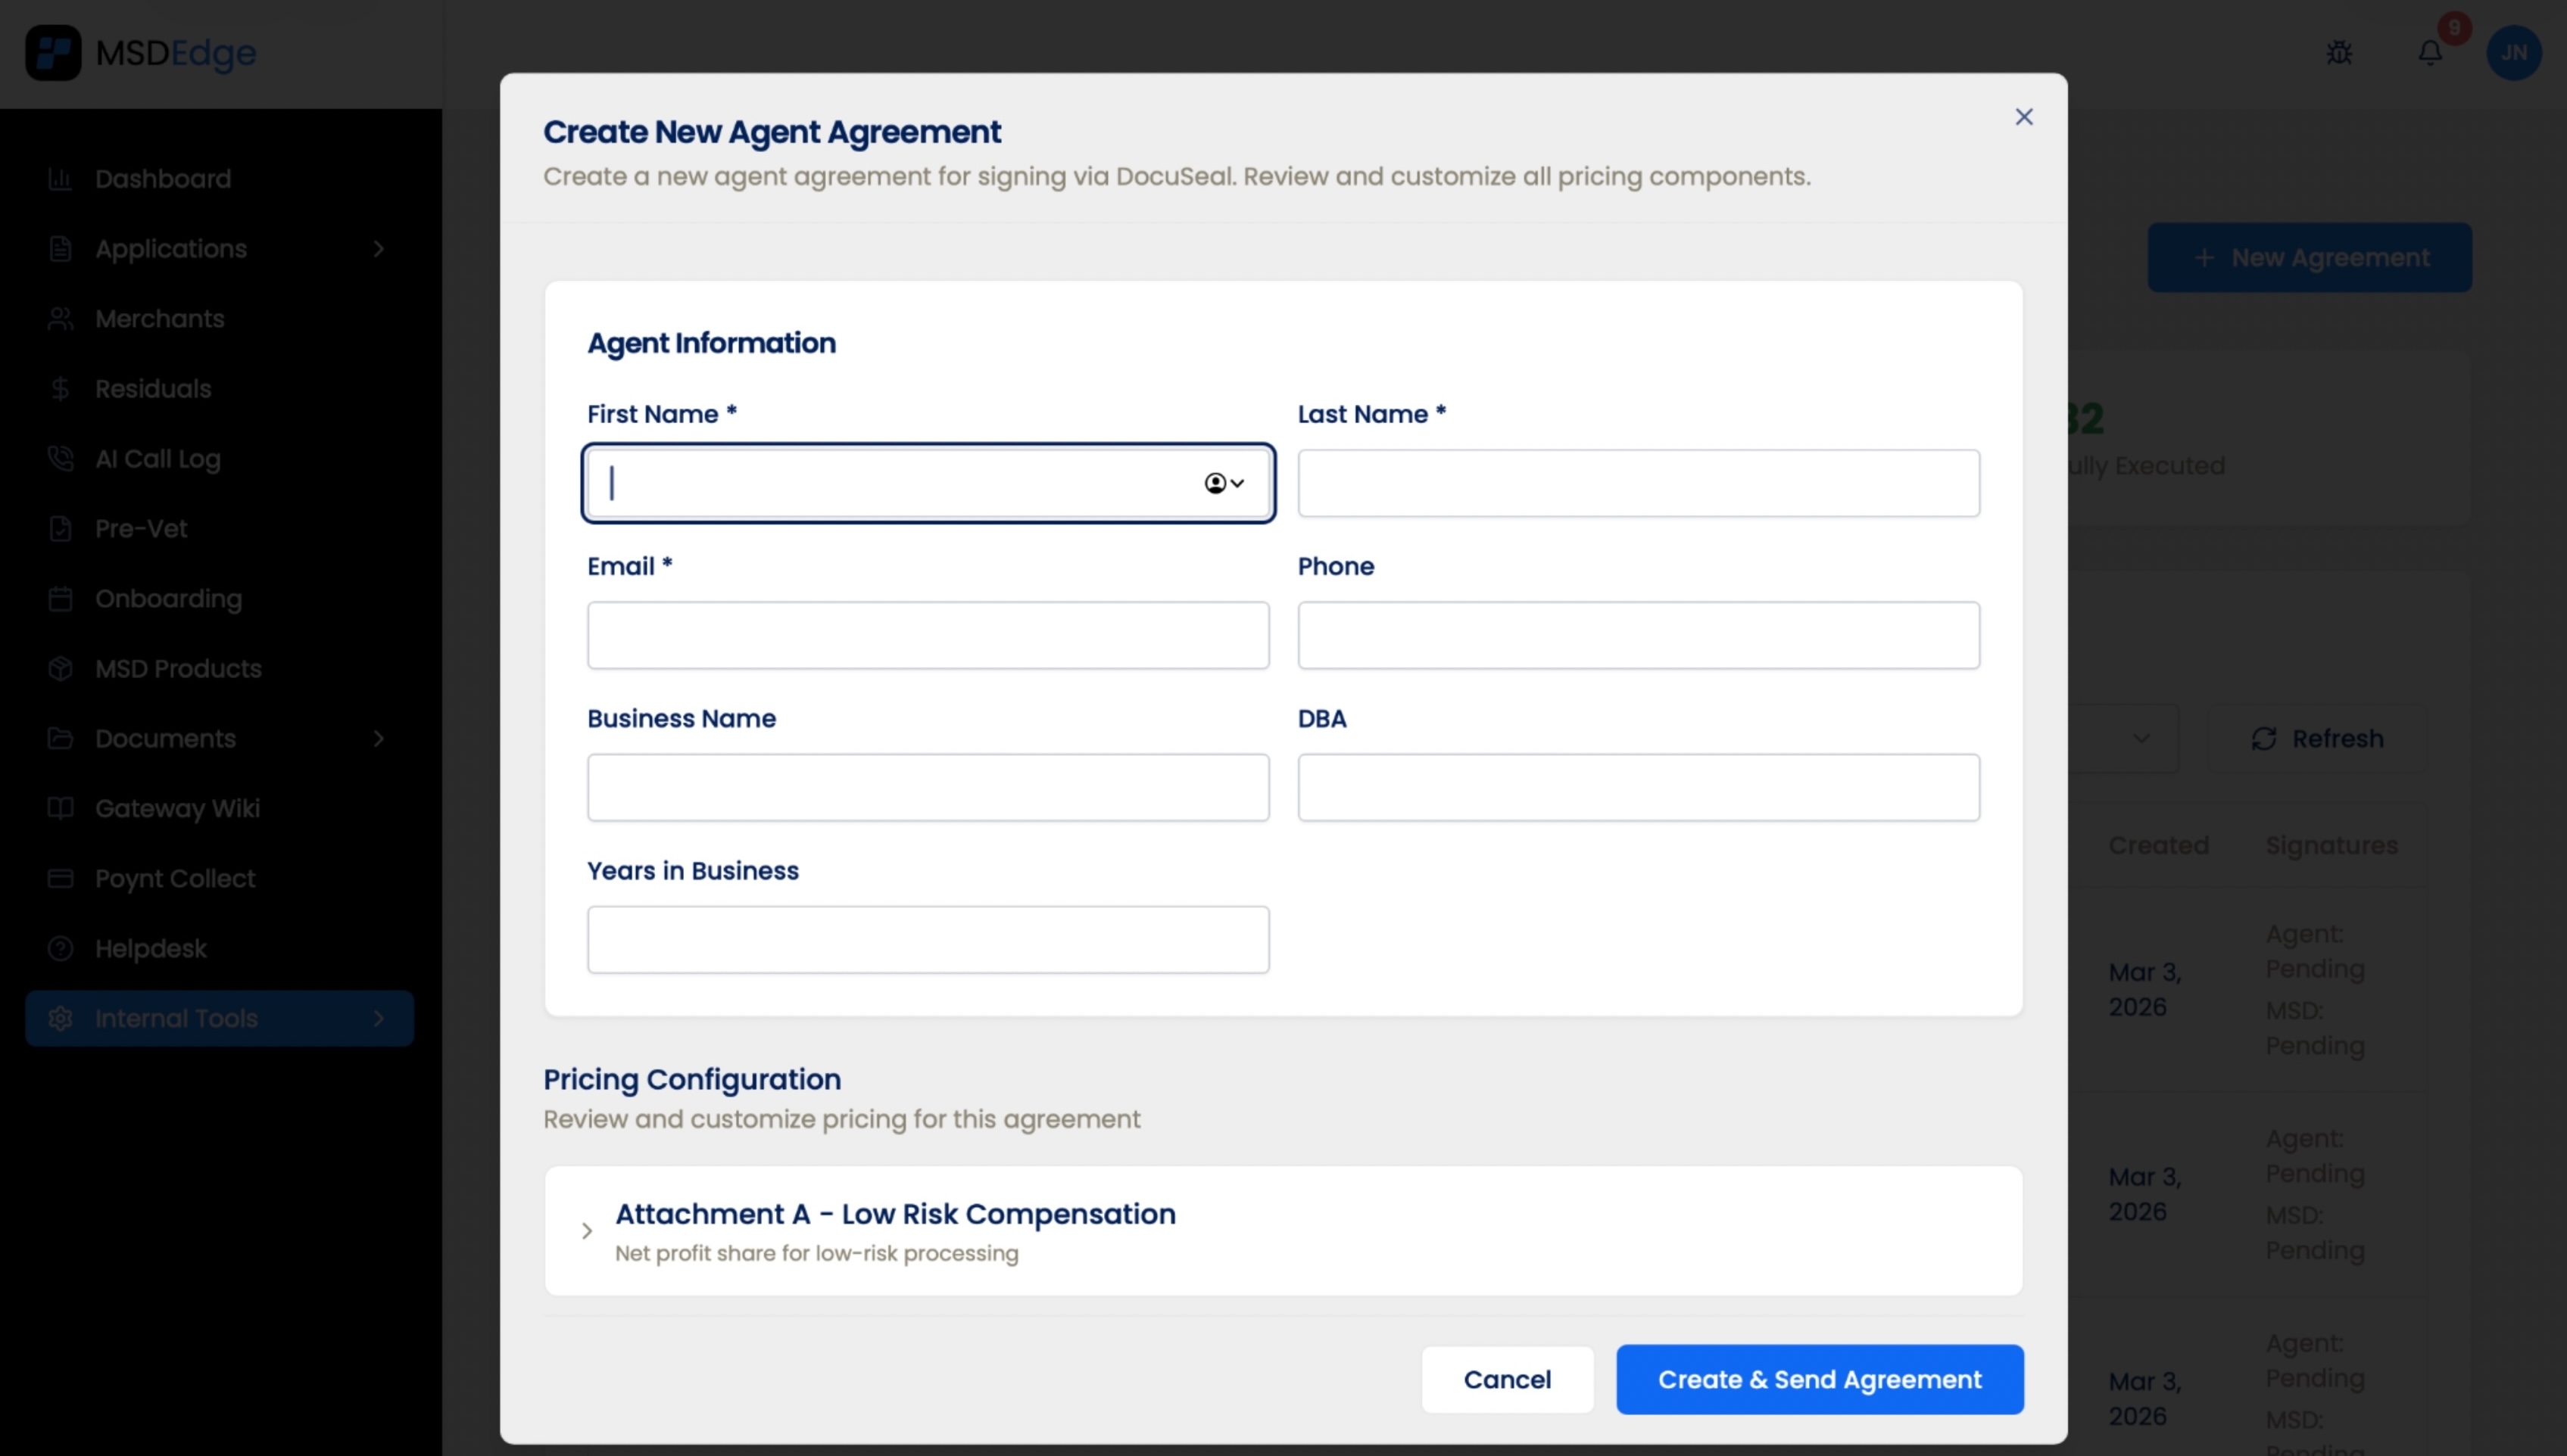This screenshot has height=1456, width=2567.
Task: Open the bug report icon
Action: [2339, 53]
